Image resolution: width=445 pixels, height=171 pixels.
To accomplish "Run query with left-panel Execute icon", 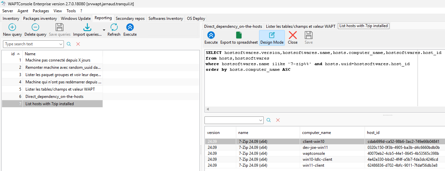I will click(130, 27).
